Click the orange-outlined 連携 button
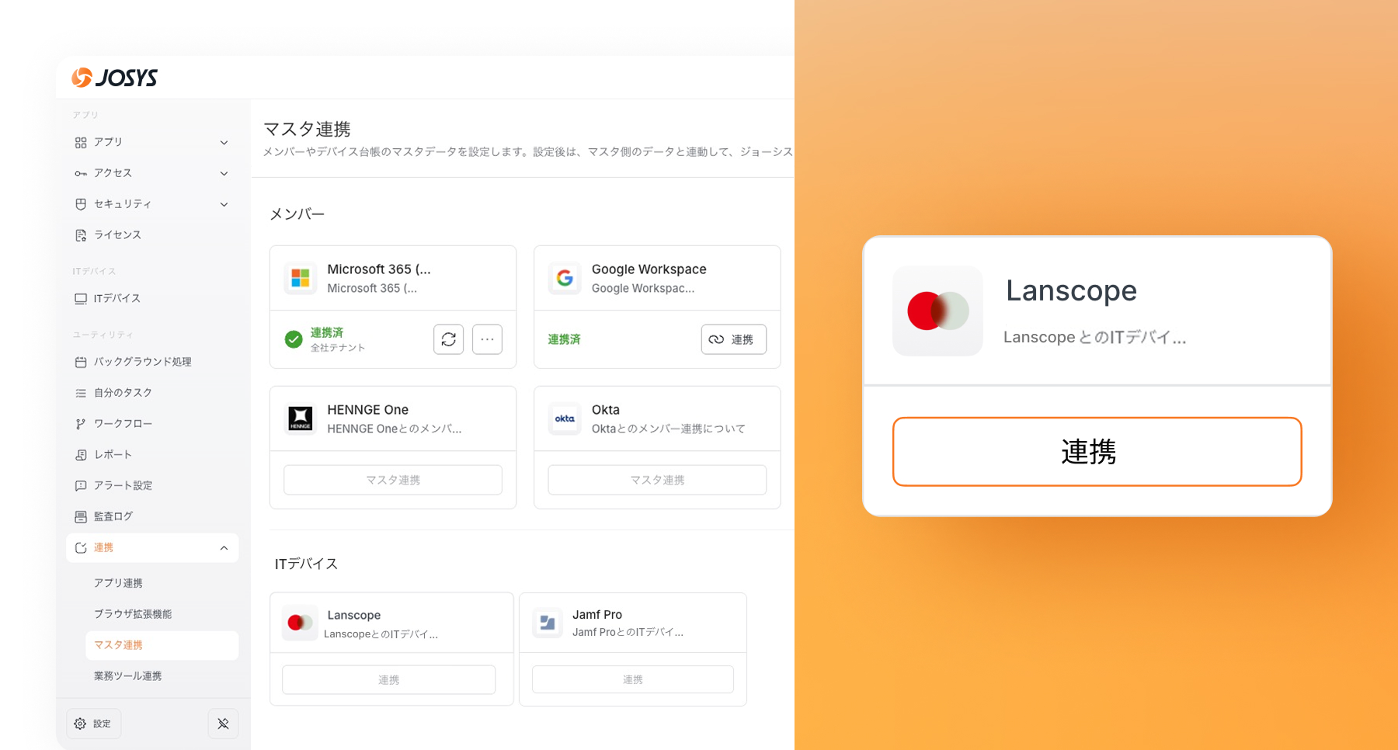The height and width of the screenshot is (750, 1398). tap(1097, 452)
